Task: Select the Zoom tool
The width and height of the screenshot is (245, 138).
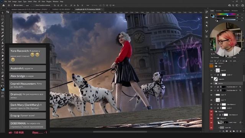Action: point(3,79)
